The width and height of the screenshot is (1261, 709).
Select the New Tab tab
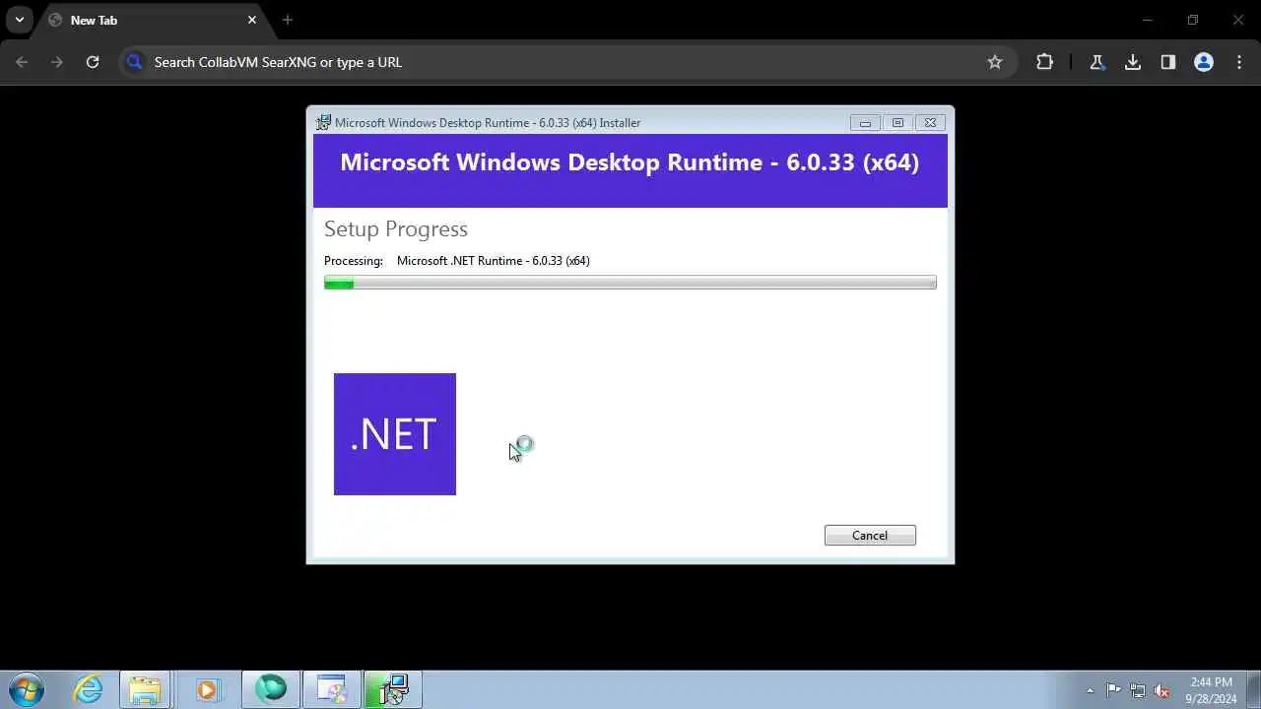click(151, 20)
